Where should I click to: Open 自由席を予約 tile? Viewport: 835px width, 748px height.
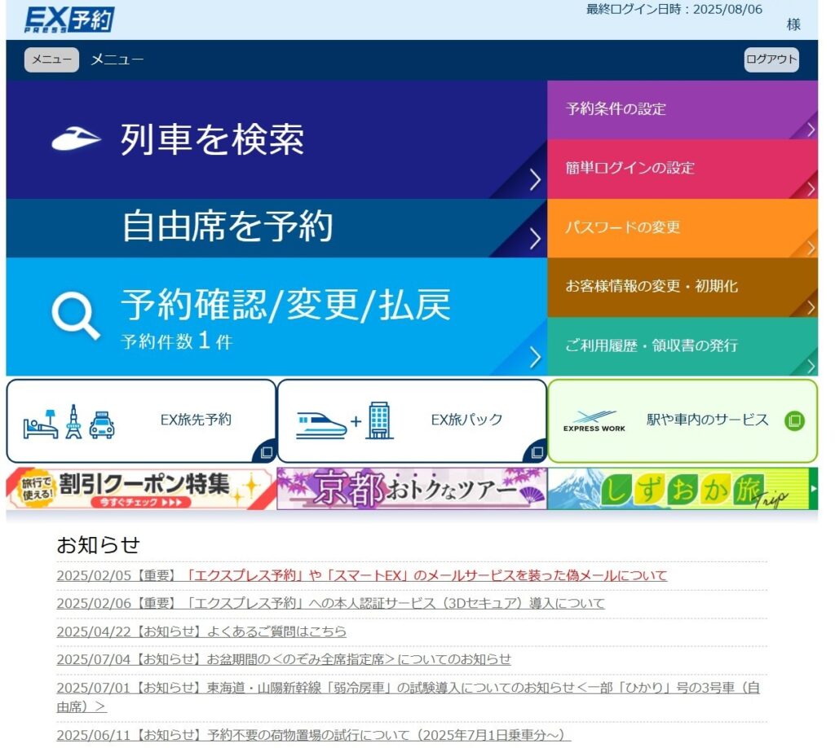(x=276, y=227)
